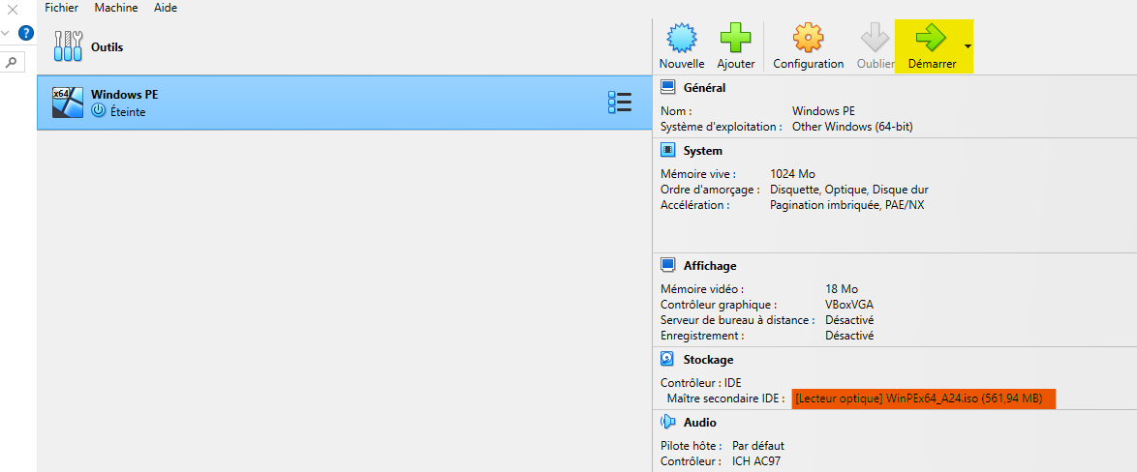Click the Audio speaker icon
This screenshot has width=1137, height=472.
point(667,422)
